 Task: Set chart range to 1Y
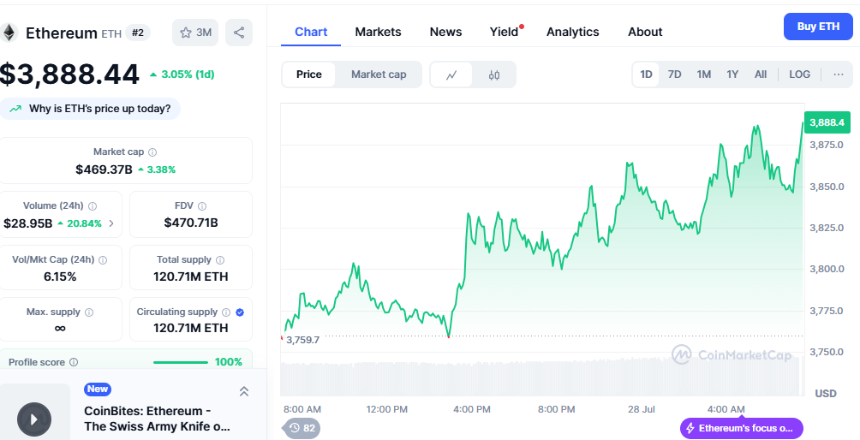point(732,74)
